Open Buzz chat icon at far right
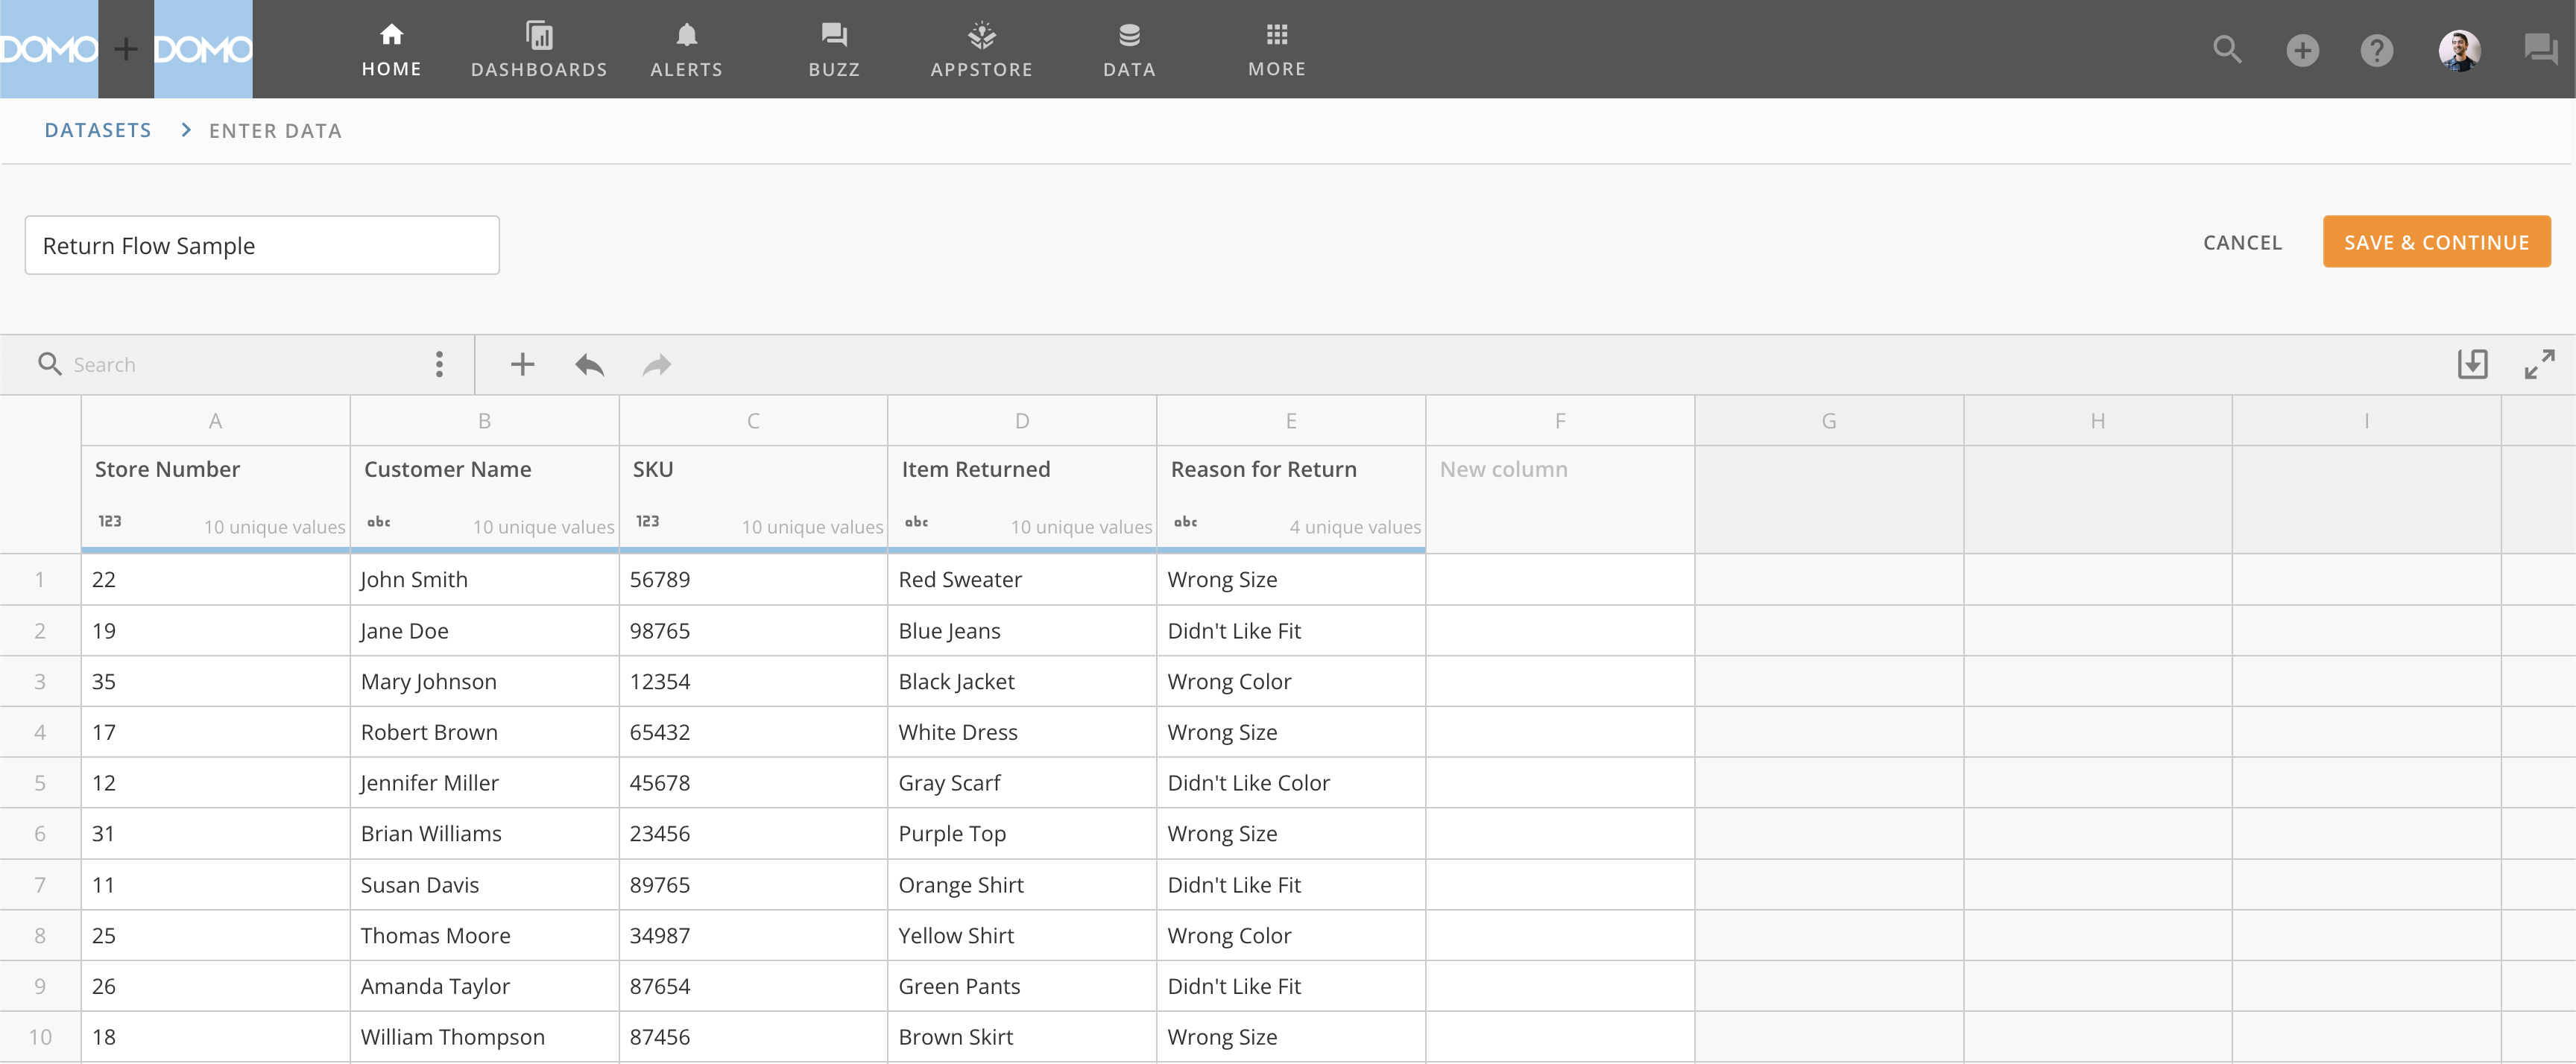This screenshot has width=2576, height=1064. tap(2539, 49)
